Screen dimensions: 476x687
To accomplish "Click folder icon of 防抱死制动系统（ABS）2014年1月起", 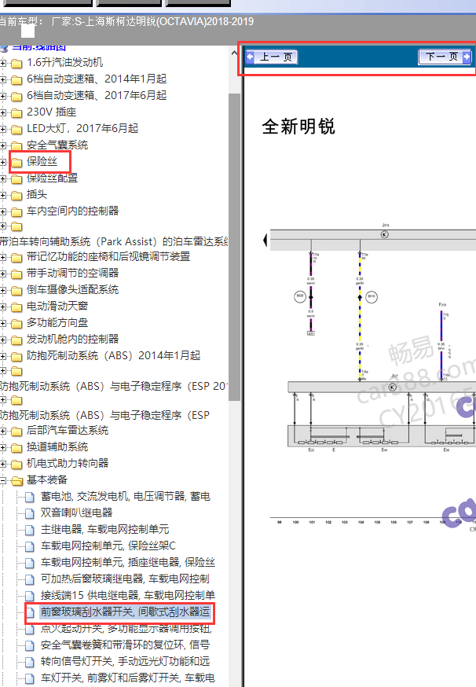I will [x=16, y=356].
